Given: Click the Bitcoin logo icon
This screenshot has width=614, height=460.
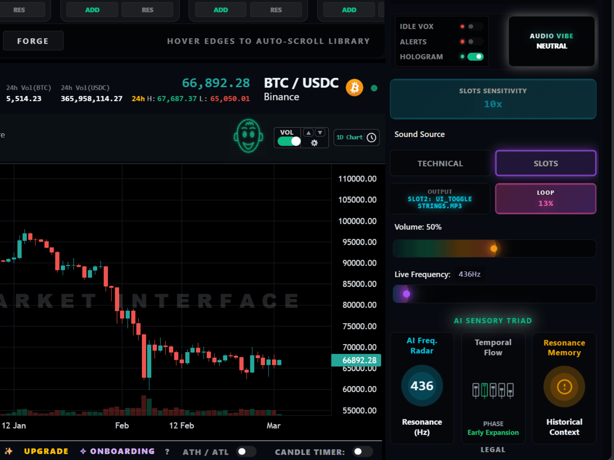Looking at the screenshot, I should click(354, 88).
